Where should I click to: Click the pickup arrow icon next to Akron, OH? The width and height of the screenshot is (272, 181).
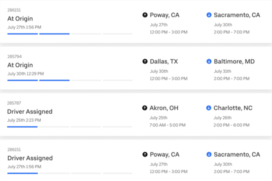(145, 108)
